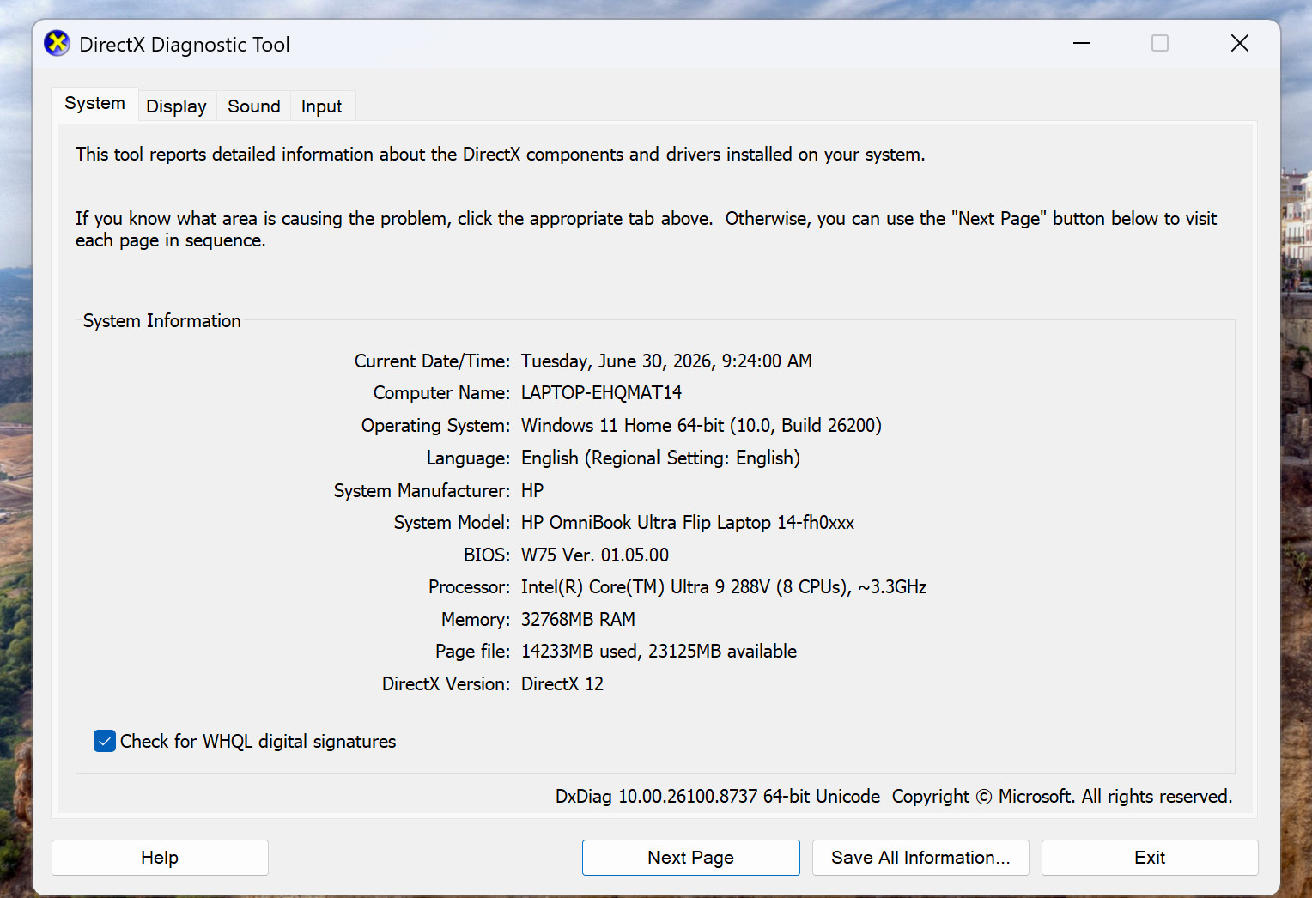Click the DirectX 12 version value
Screen dimensions: 1312x898
(562, 684)
